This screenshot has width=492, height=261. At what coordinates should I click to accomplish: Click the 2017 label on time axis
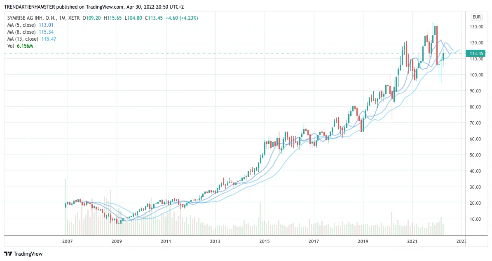[x=314, y=241]
